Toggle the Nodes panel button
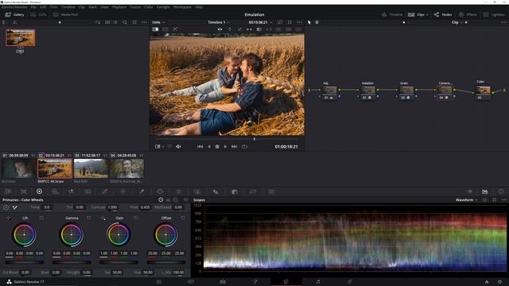Screen dimensions: 509x286 (442, 14)
